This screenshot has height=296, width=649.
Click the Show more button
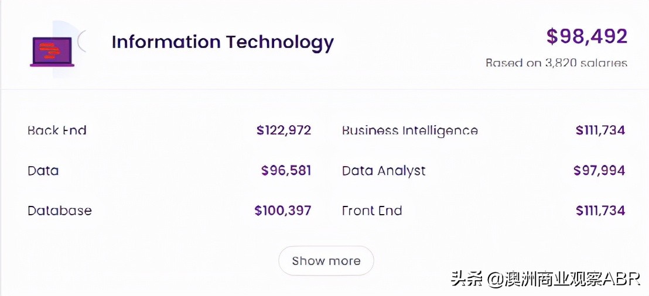pyautogui.click(x=326, y=260)
